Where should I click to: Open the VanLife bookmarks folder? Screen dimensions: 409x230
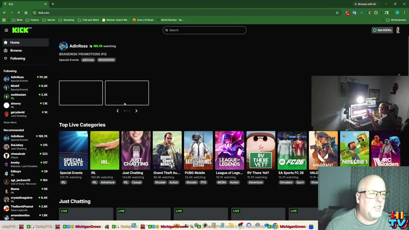[49, 20]
